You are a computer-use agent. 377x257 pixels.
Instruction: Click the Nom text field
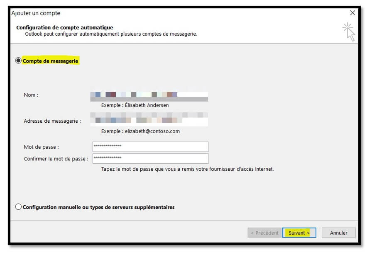150,96
